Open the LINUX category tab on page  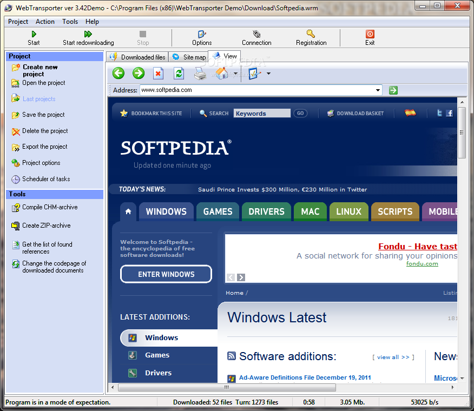tap(349, 211)
